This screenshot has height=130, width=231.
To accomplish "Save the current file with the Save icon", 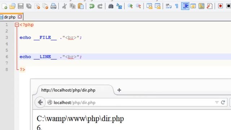I will coord(21,6).
